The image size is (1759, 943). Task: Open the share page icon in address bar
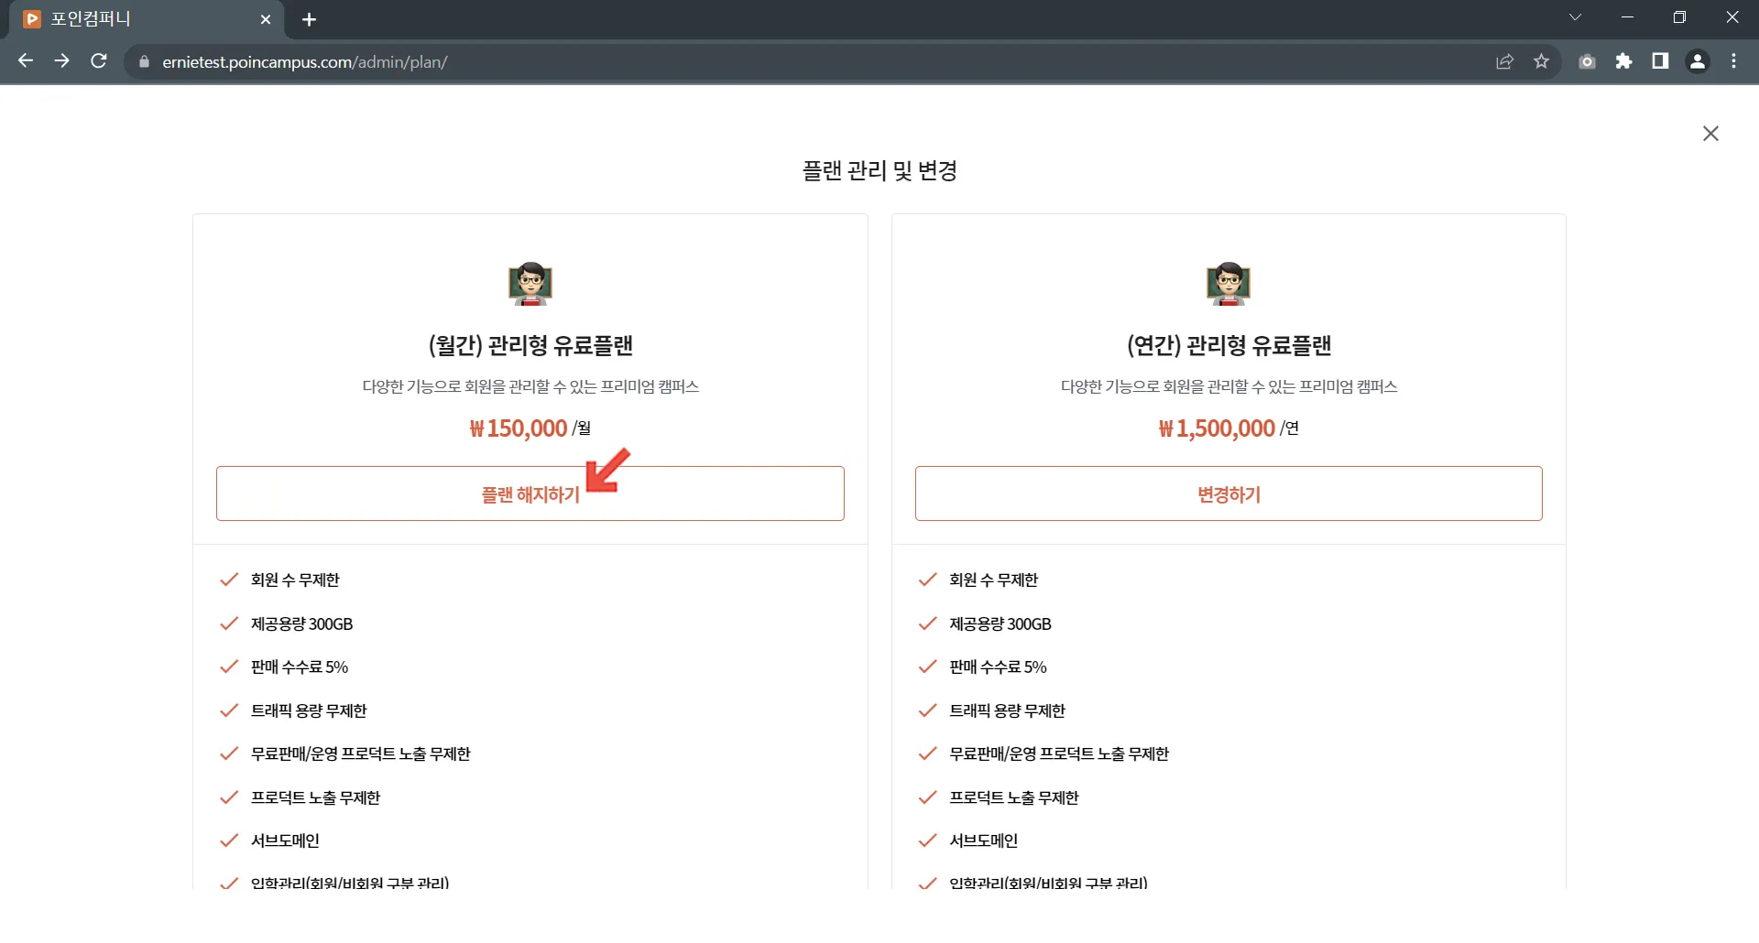[x=1504, y=61]
